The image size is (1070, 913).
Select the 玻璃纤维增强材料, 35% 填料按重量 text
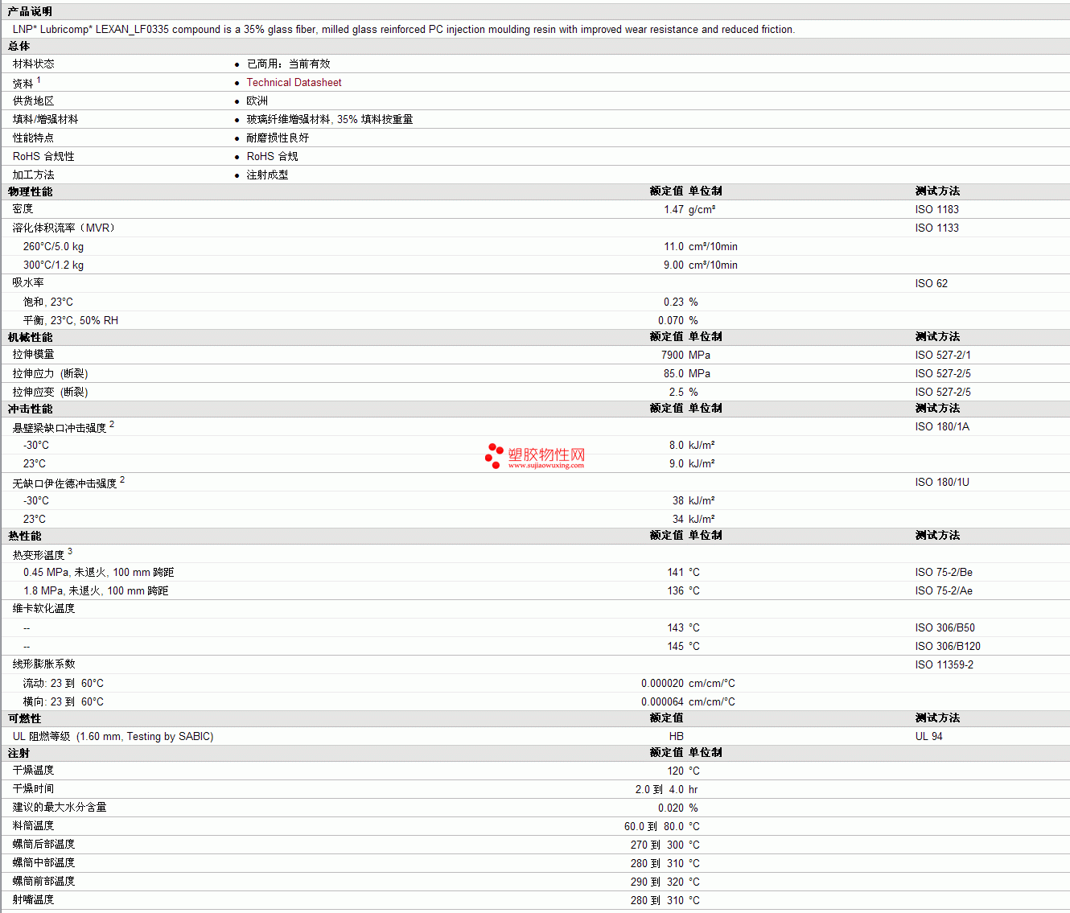[x=330, y=119]
